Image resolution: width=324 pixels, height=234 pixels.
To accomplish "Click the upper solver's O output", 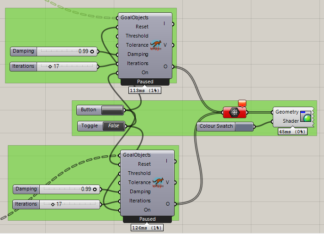I will tap(165, 66).
